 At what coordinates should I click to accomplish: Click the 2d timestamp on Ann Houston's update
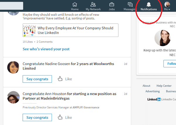(x=126, y=94)
